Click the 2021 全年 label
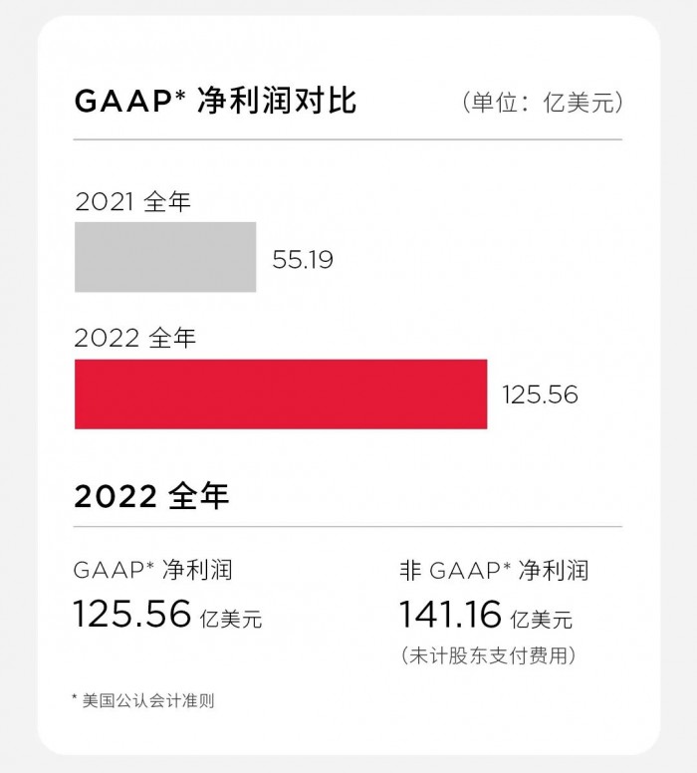This screenshot has height=773, width=697. point(132,201)
